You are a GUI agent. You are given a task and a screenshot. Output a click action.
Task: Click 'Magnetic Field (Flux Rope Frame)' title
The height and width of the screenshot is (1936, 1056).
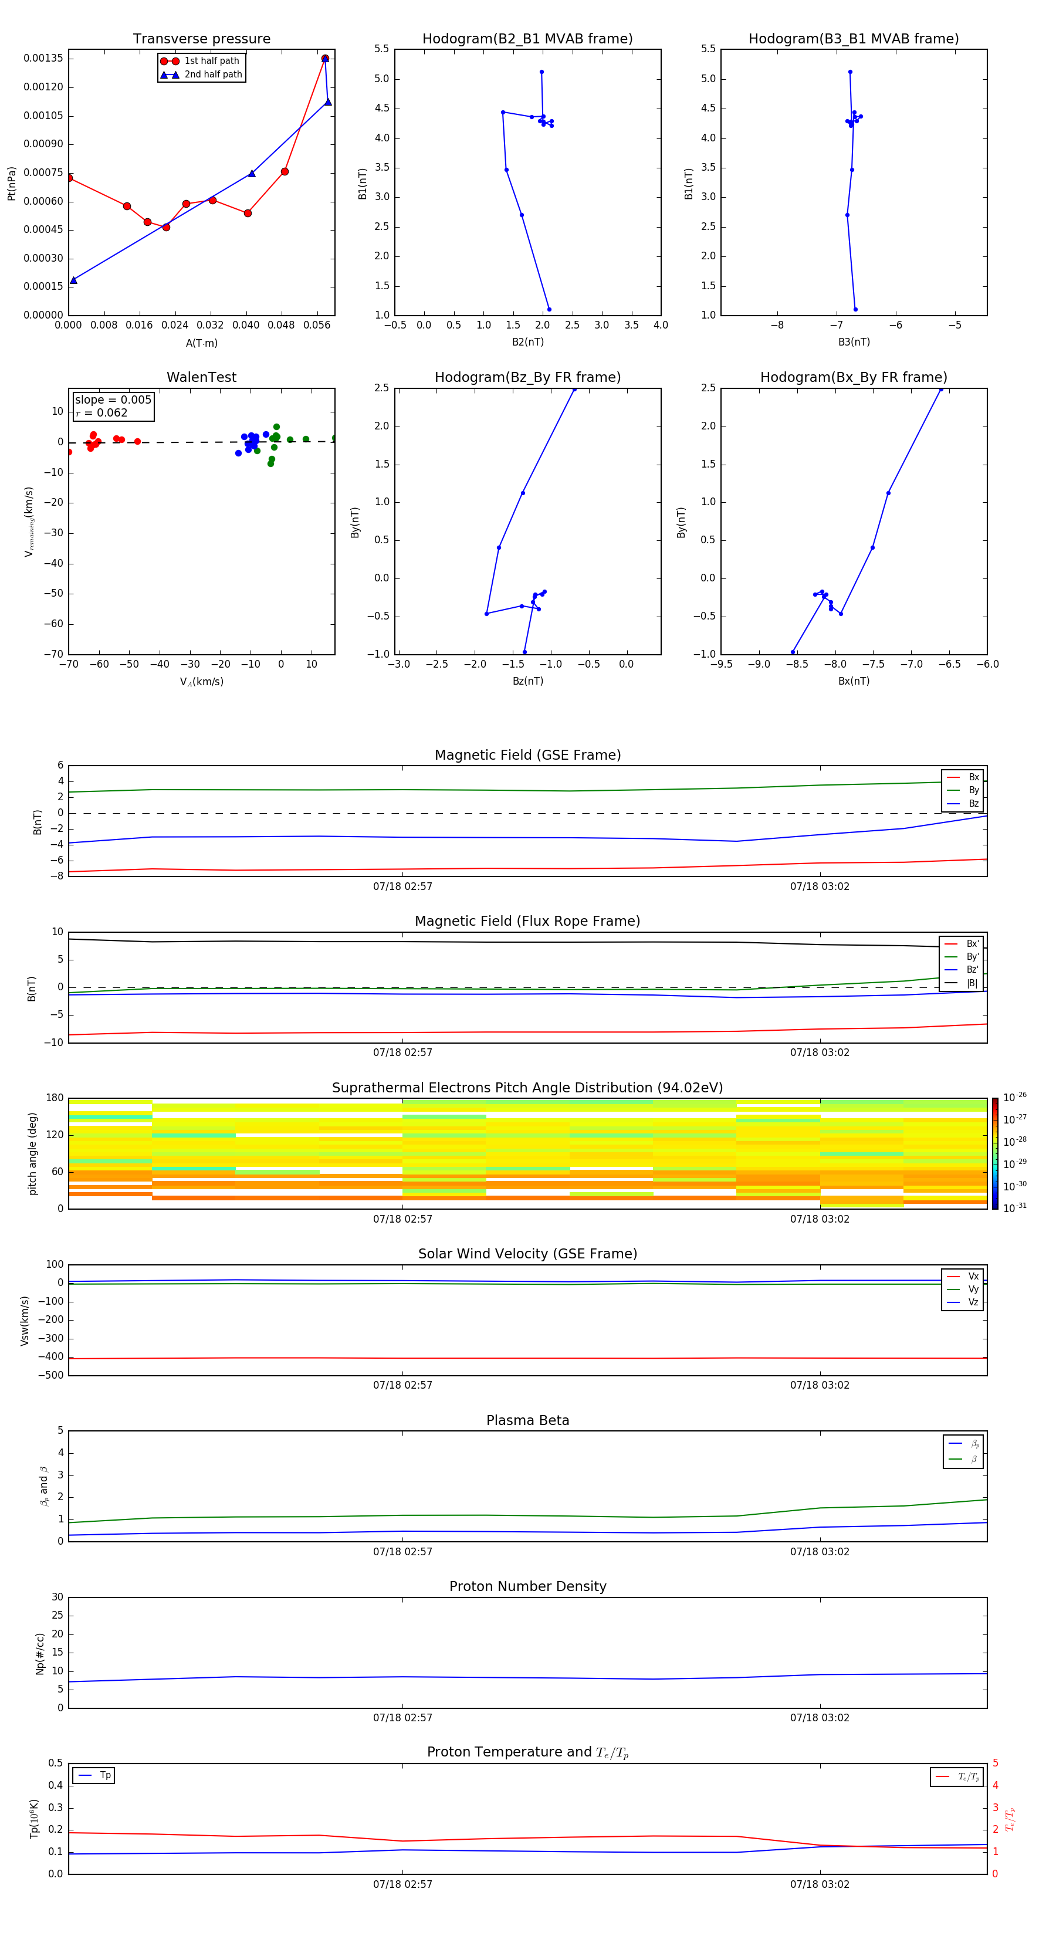pos(527,922)
